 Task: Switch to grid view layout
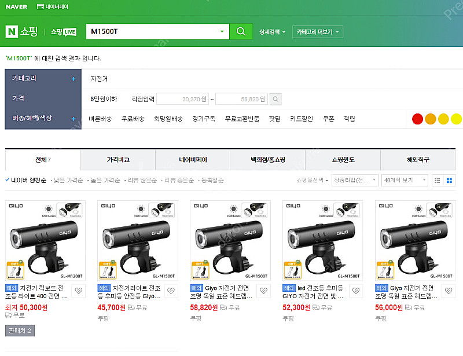click(x=449, y=181)
